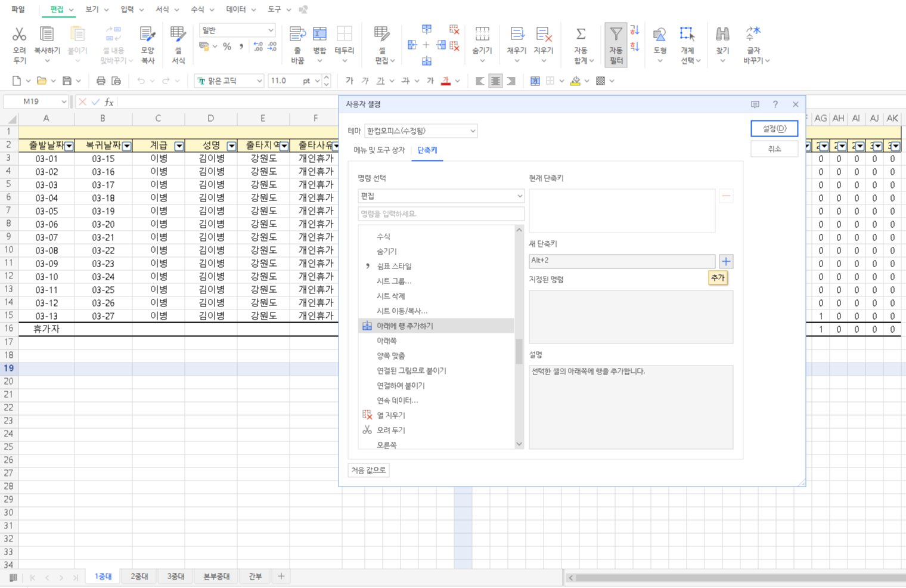Viewport: 906px width, 588px height.
Task: Open the filter dropdown on 성명 header
Action: [231, 146]
